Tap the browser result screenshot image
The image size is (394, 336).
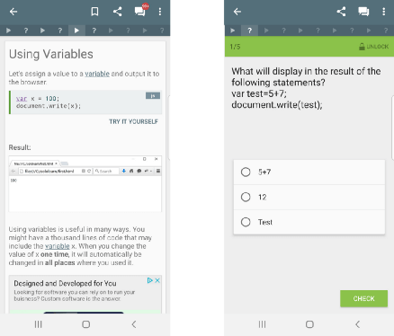(x=85, y=183)
